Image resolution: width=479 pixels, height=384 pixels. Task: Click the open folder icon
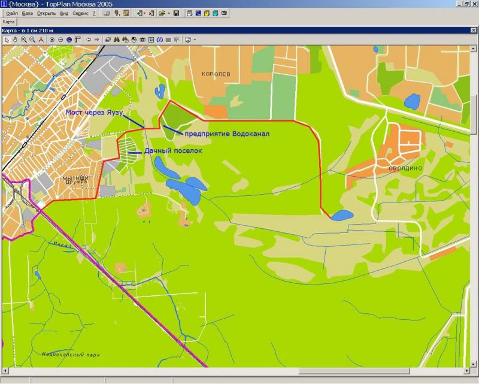[162, 13]
